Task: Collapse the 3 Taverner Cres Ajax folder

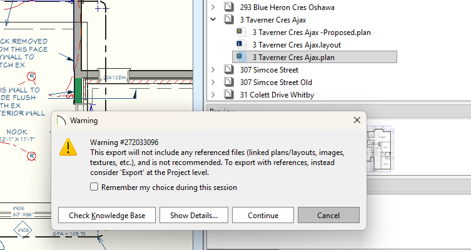Action: [214, 20]
